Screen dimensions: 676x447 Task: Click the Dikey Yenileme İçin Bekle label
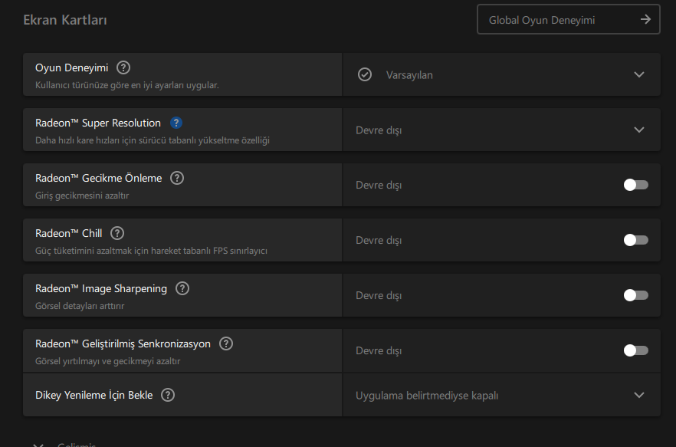coord(94,395)
